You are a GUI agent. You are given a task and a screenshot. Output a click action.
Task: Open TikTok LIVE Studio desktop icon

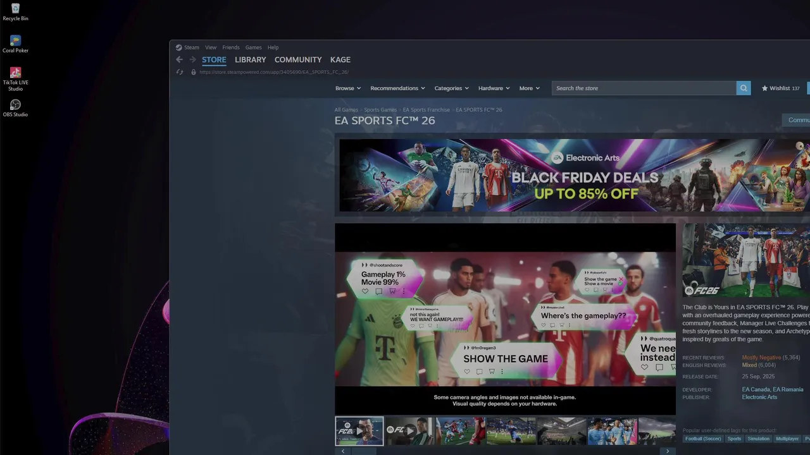point(15,79)
